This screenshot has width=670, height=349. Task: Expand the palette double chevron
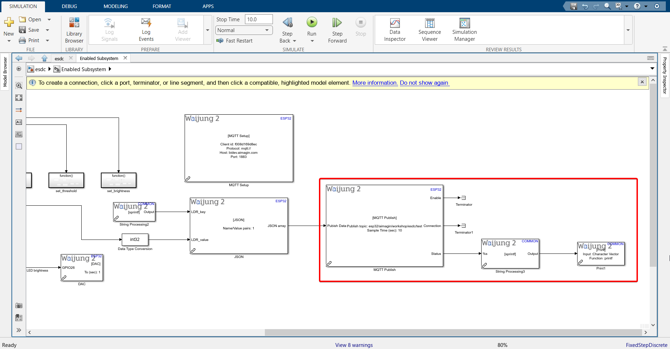click(19, 330)
